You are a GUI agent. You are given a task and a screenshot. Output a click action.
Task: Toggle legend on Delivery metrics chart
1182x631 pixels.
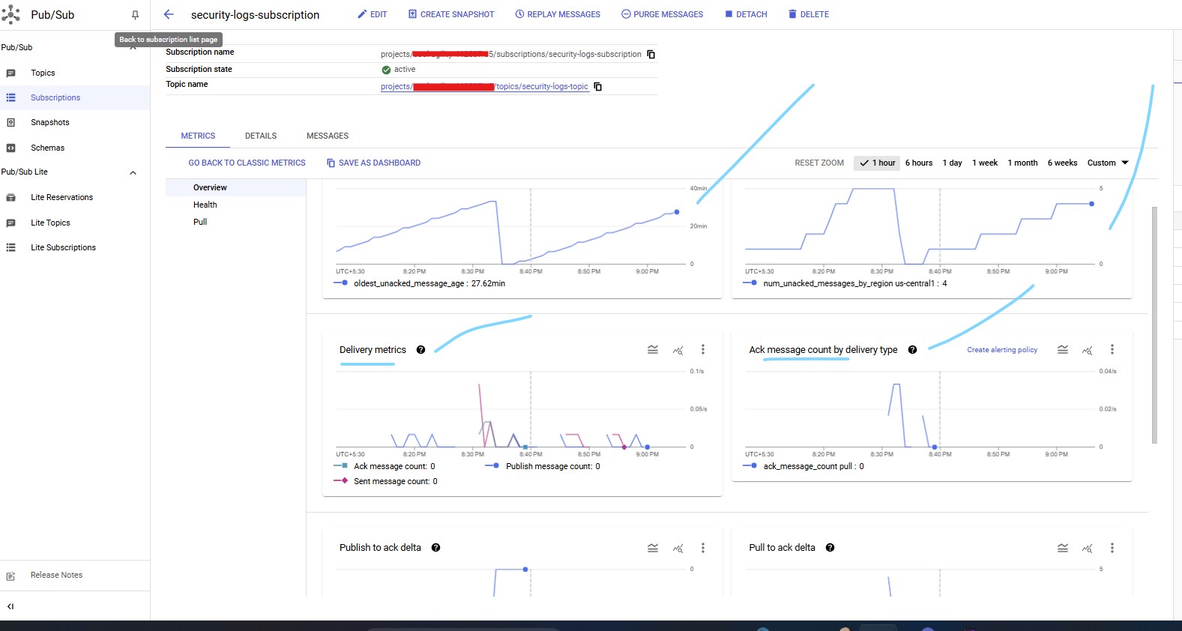pos(653,350)
